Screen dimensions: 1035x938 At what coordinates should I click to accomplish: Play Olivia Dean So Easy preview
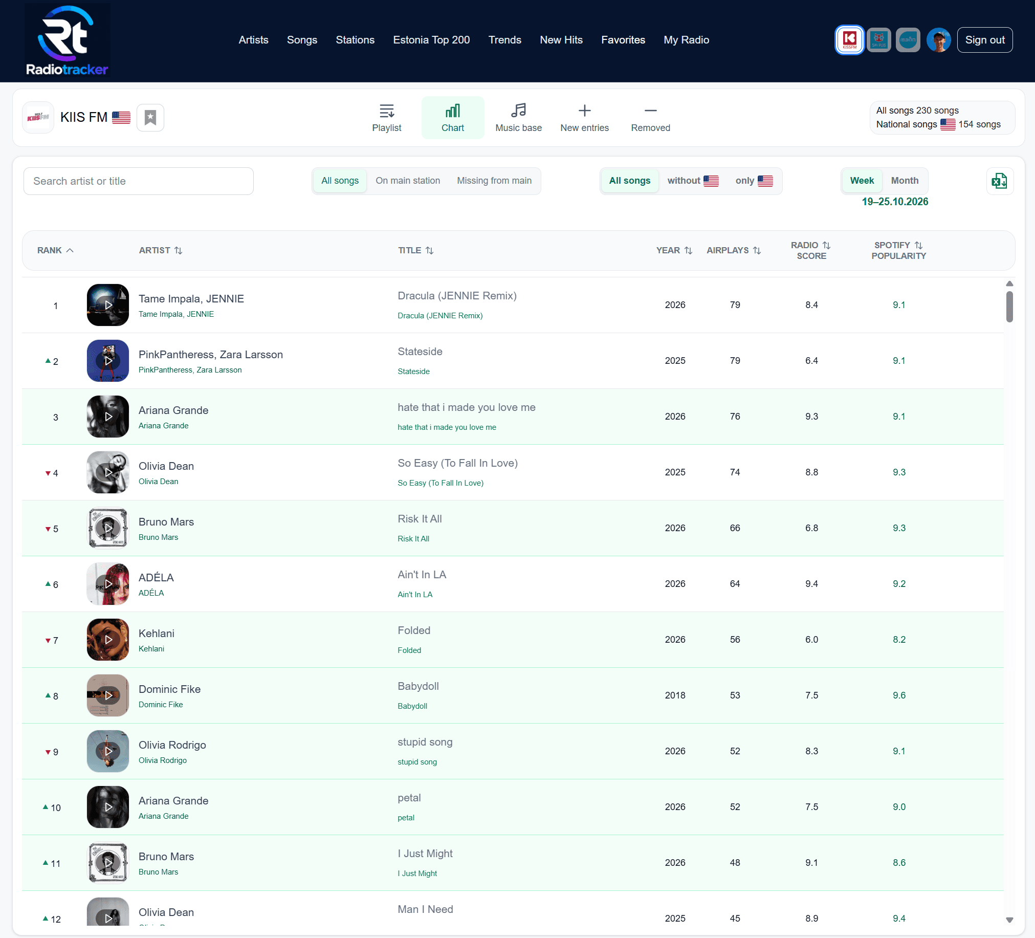click(x=108, y=472)
